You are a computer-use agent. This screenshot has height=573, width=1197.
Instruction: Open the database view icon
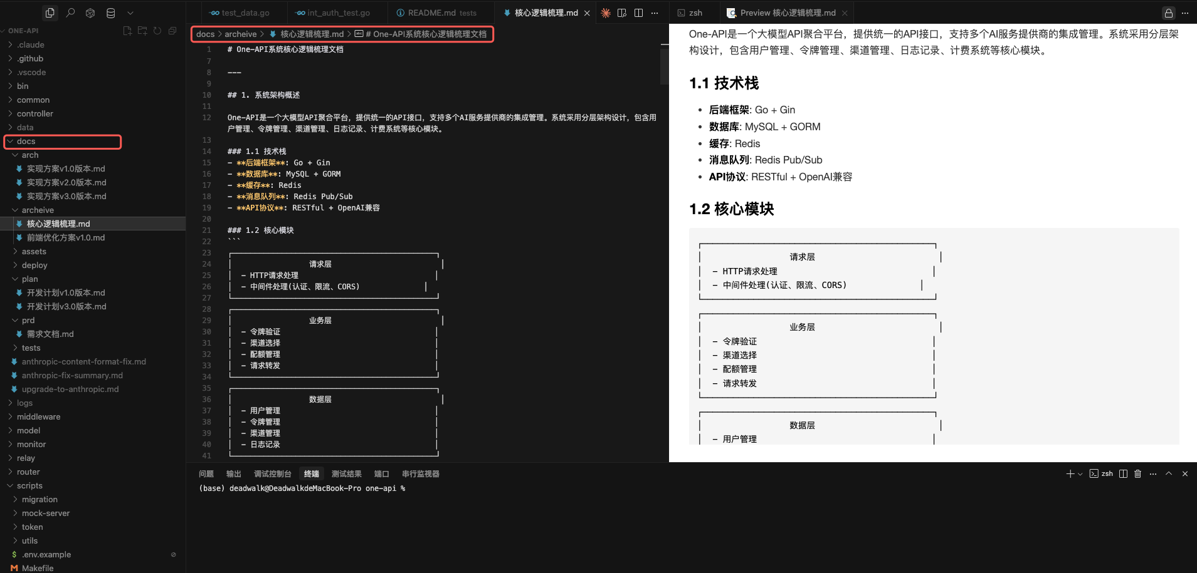tap(110, 13)
